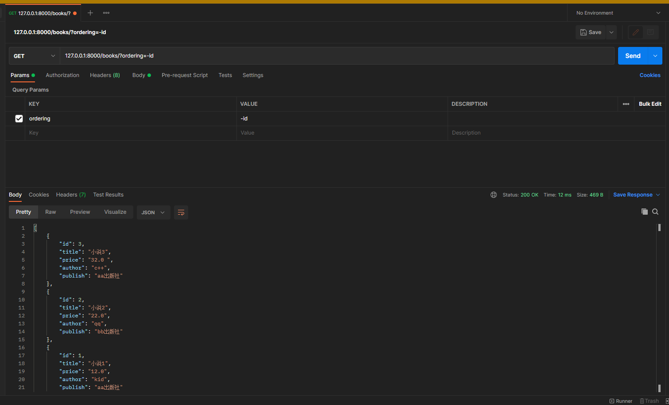Copy response body with the copy icon
Image resolution: width=669 pixels, height=405 pixels.
click(x=645, y=212)
